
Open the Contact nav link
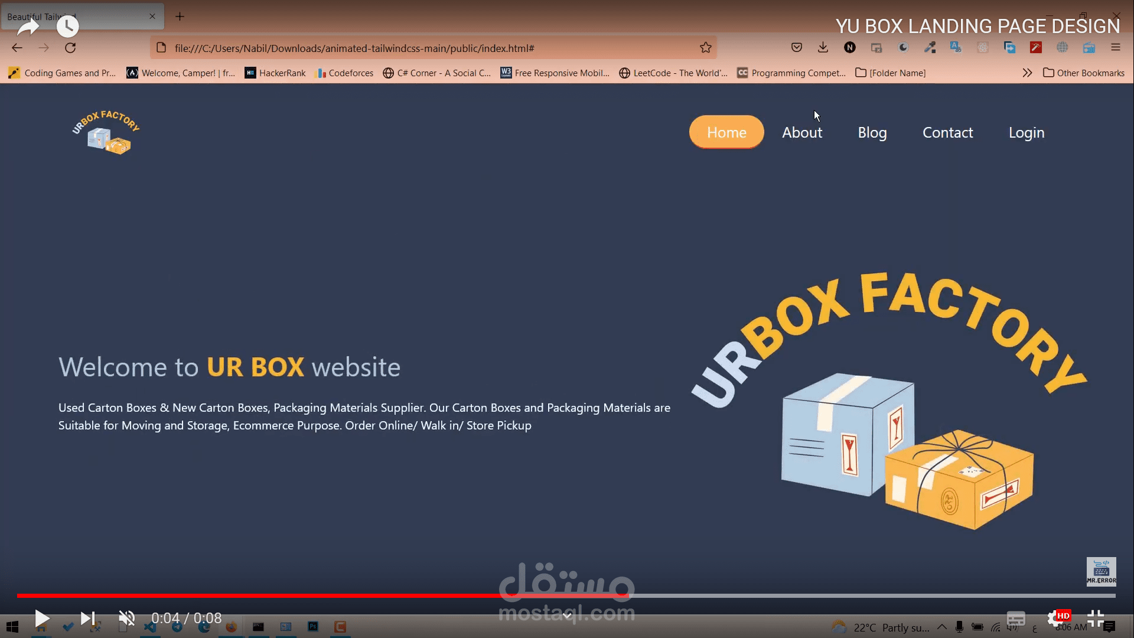click(x=947, y=132)
